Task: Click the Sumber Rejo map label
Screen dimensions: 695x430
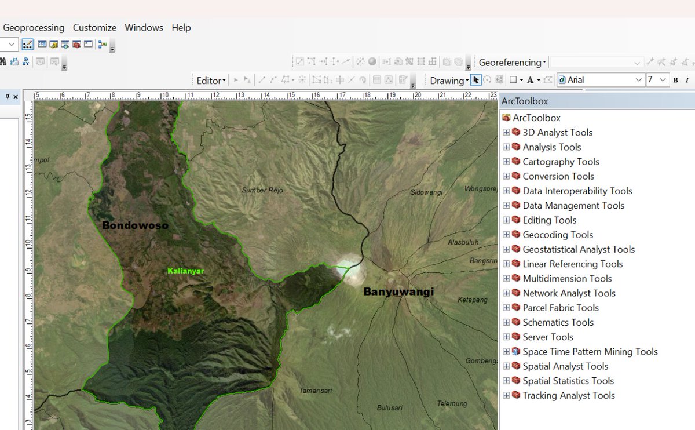Action: click(x=262, y=190)
